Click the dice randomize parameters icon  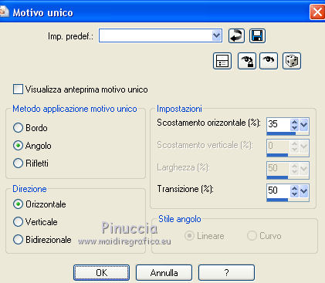point(292,61)
